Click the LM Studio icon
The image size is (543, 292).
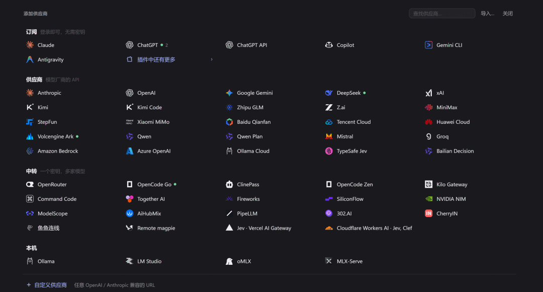(130, 261)
